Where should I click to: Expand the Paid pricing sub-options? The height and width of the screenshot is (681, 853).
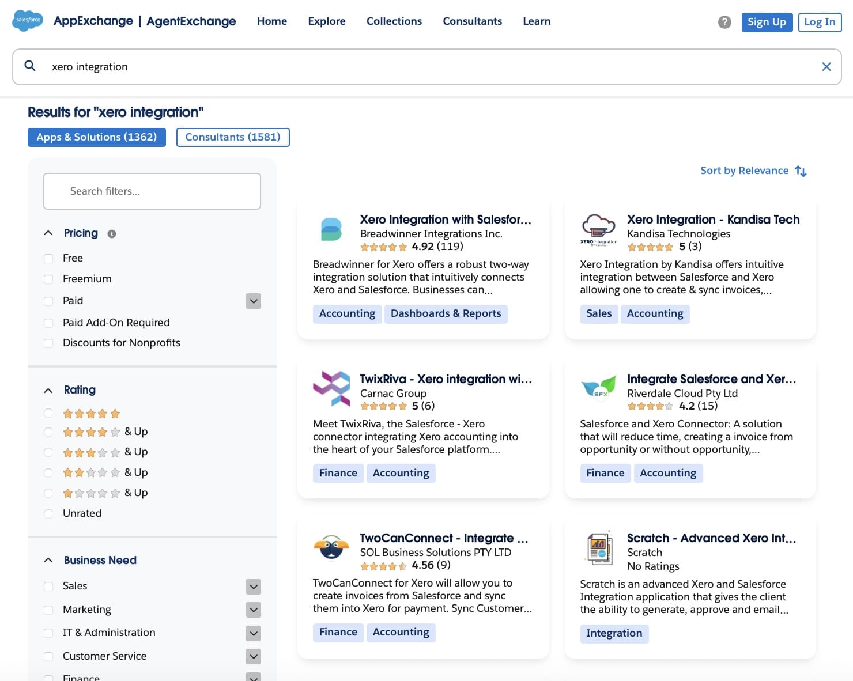click(x=253, y=301)
